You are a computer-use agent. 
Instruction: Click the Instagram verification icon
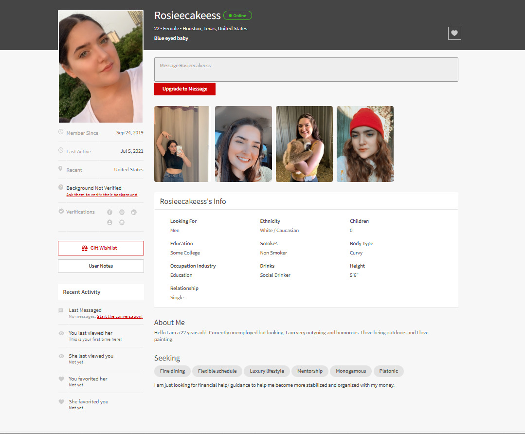pyautogui.click(x=122, y=212)
